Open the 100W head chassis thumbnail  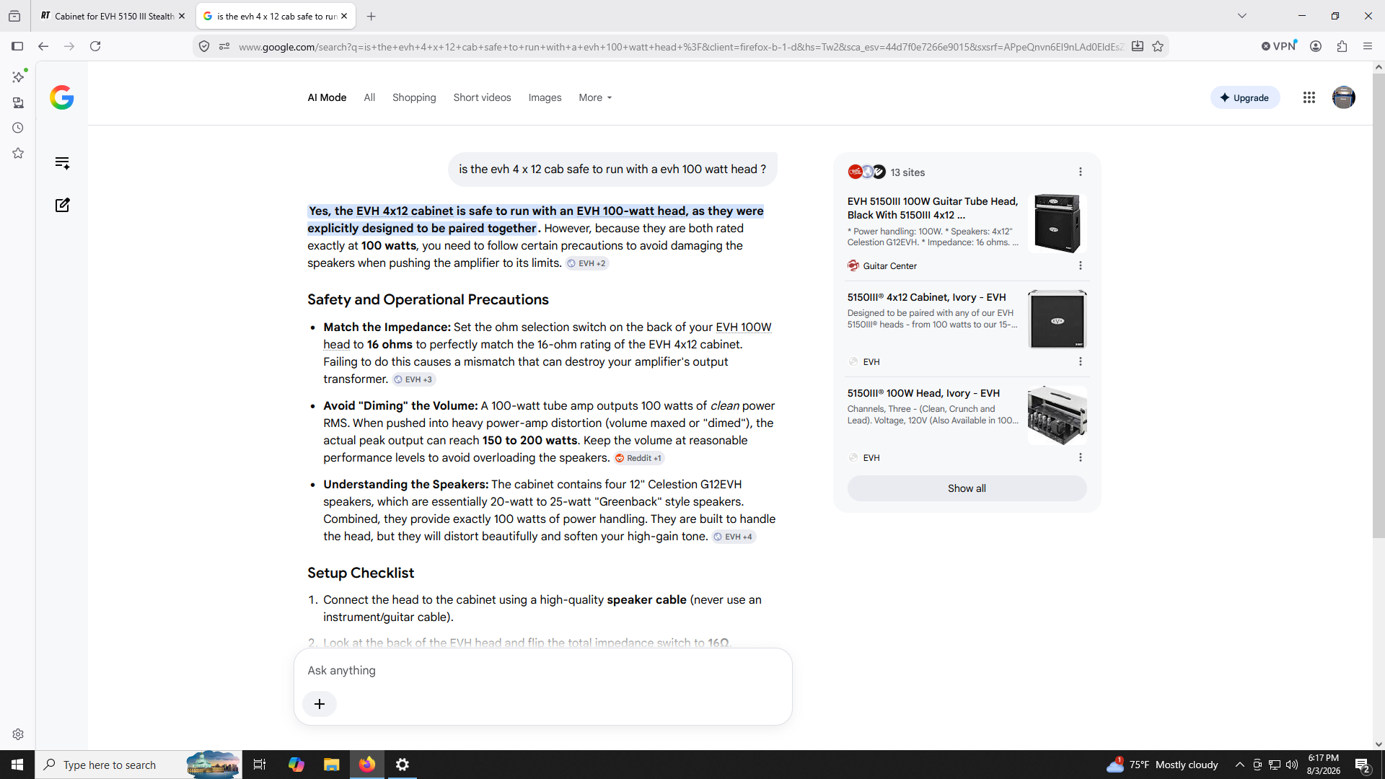coord(1057,415)
